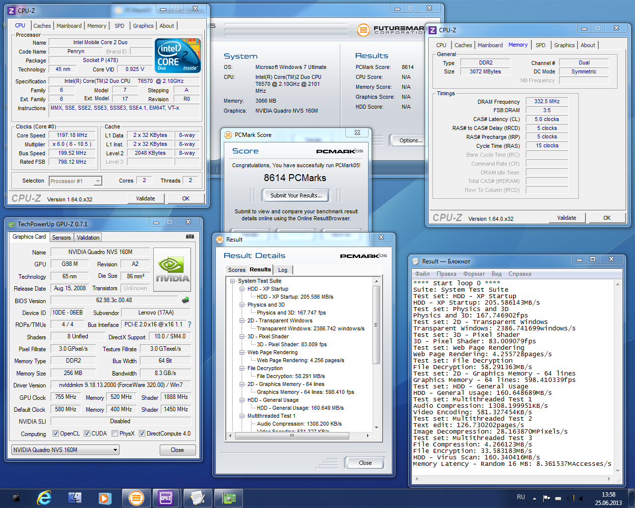Collapse the Web Page Rendering node
The width and height of the screenshot is (635, 508).
tap(242, 352)
